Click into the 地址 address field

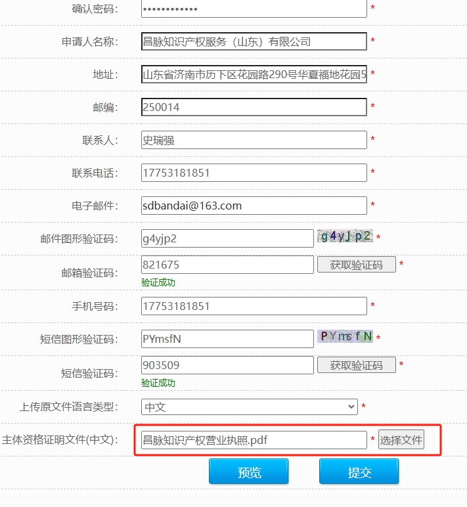254,74
